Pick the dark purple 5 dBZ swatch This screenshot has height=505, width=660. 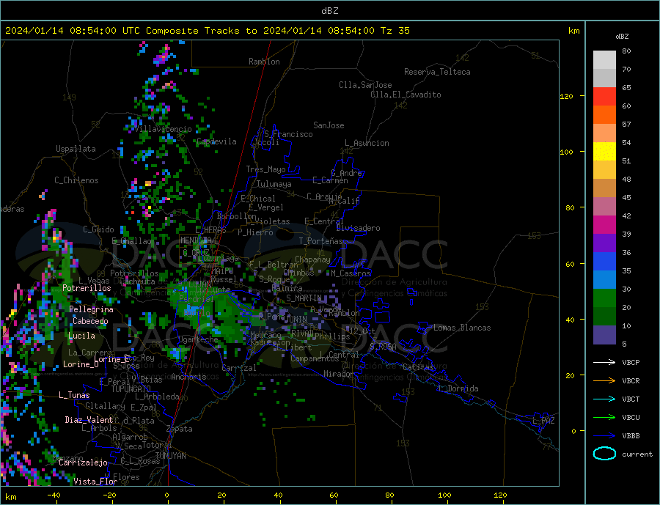tap(604, 334)
